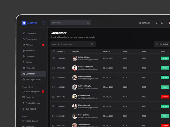Click the Joined On column header
The image size is (170, 127).
106,51
